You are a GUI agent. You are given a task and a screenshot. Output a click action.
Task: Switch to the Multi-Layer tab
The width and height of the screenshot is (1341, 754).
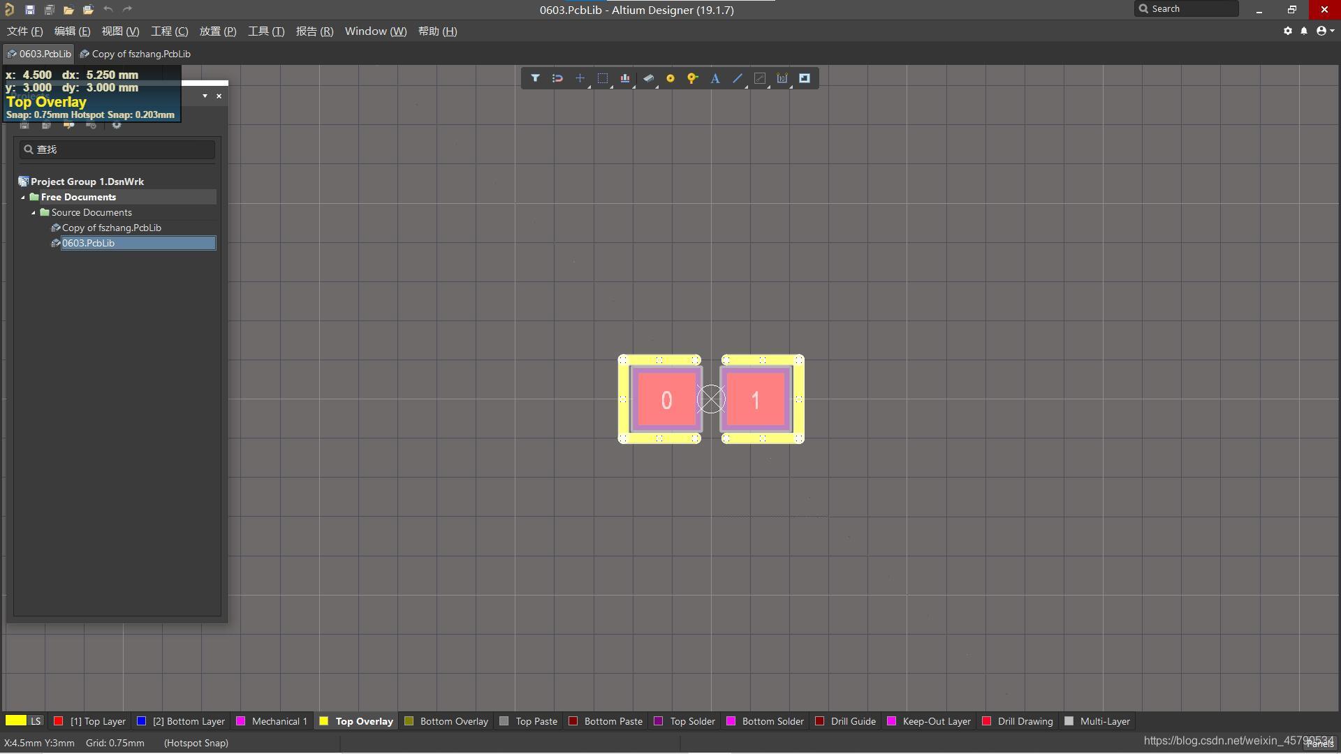point(1097,721)
